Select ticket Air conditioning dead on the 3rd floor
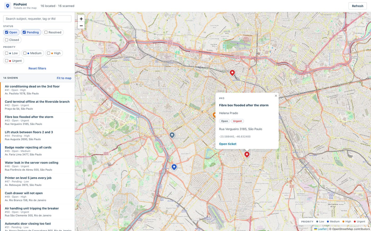This screenshot has width=371, height=231. point(37,90)
